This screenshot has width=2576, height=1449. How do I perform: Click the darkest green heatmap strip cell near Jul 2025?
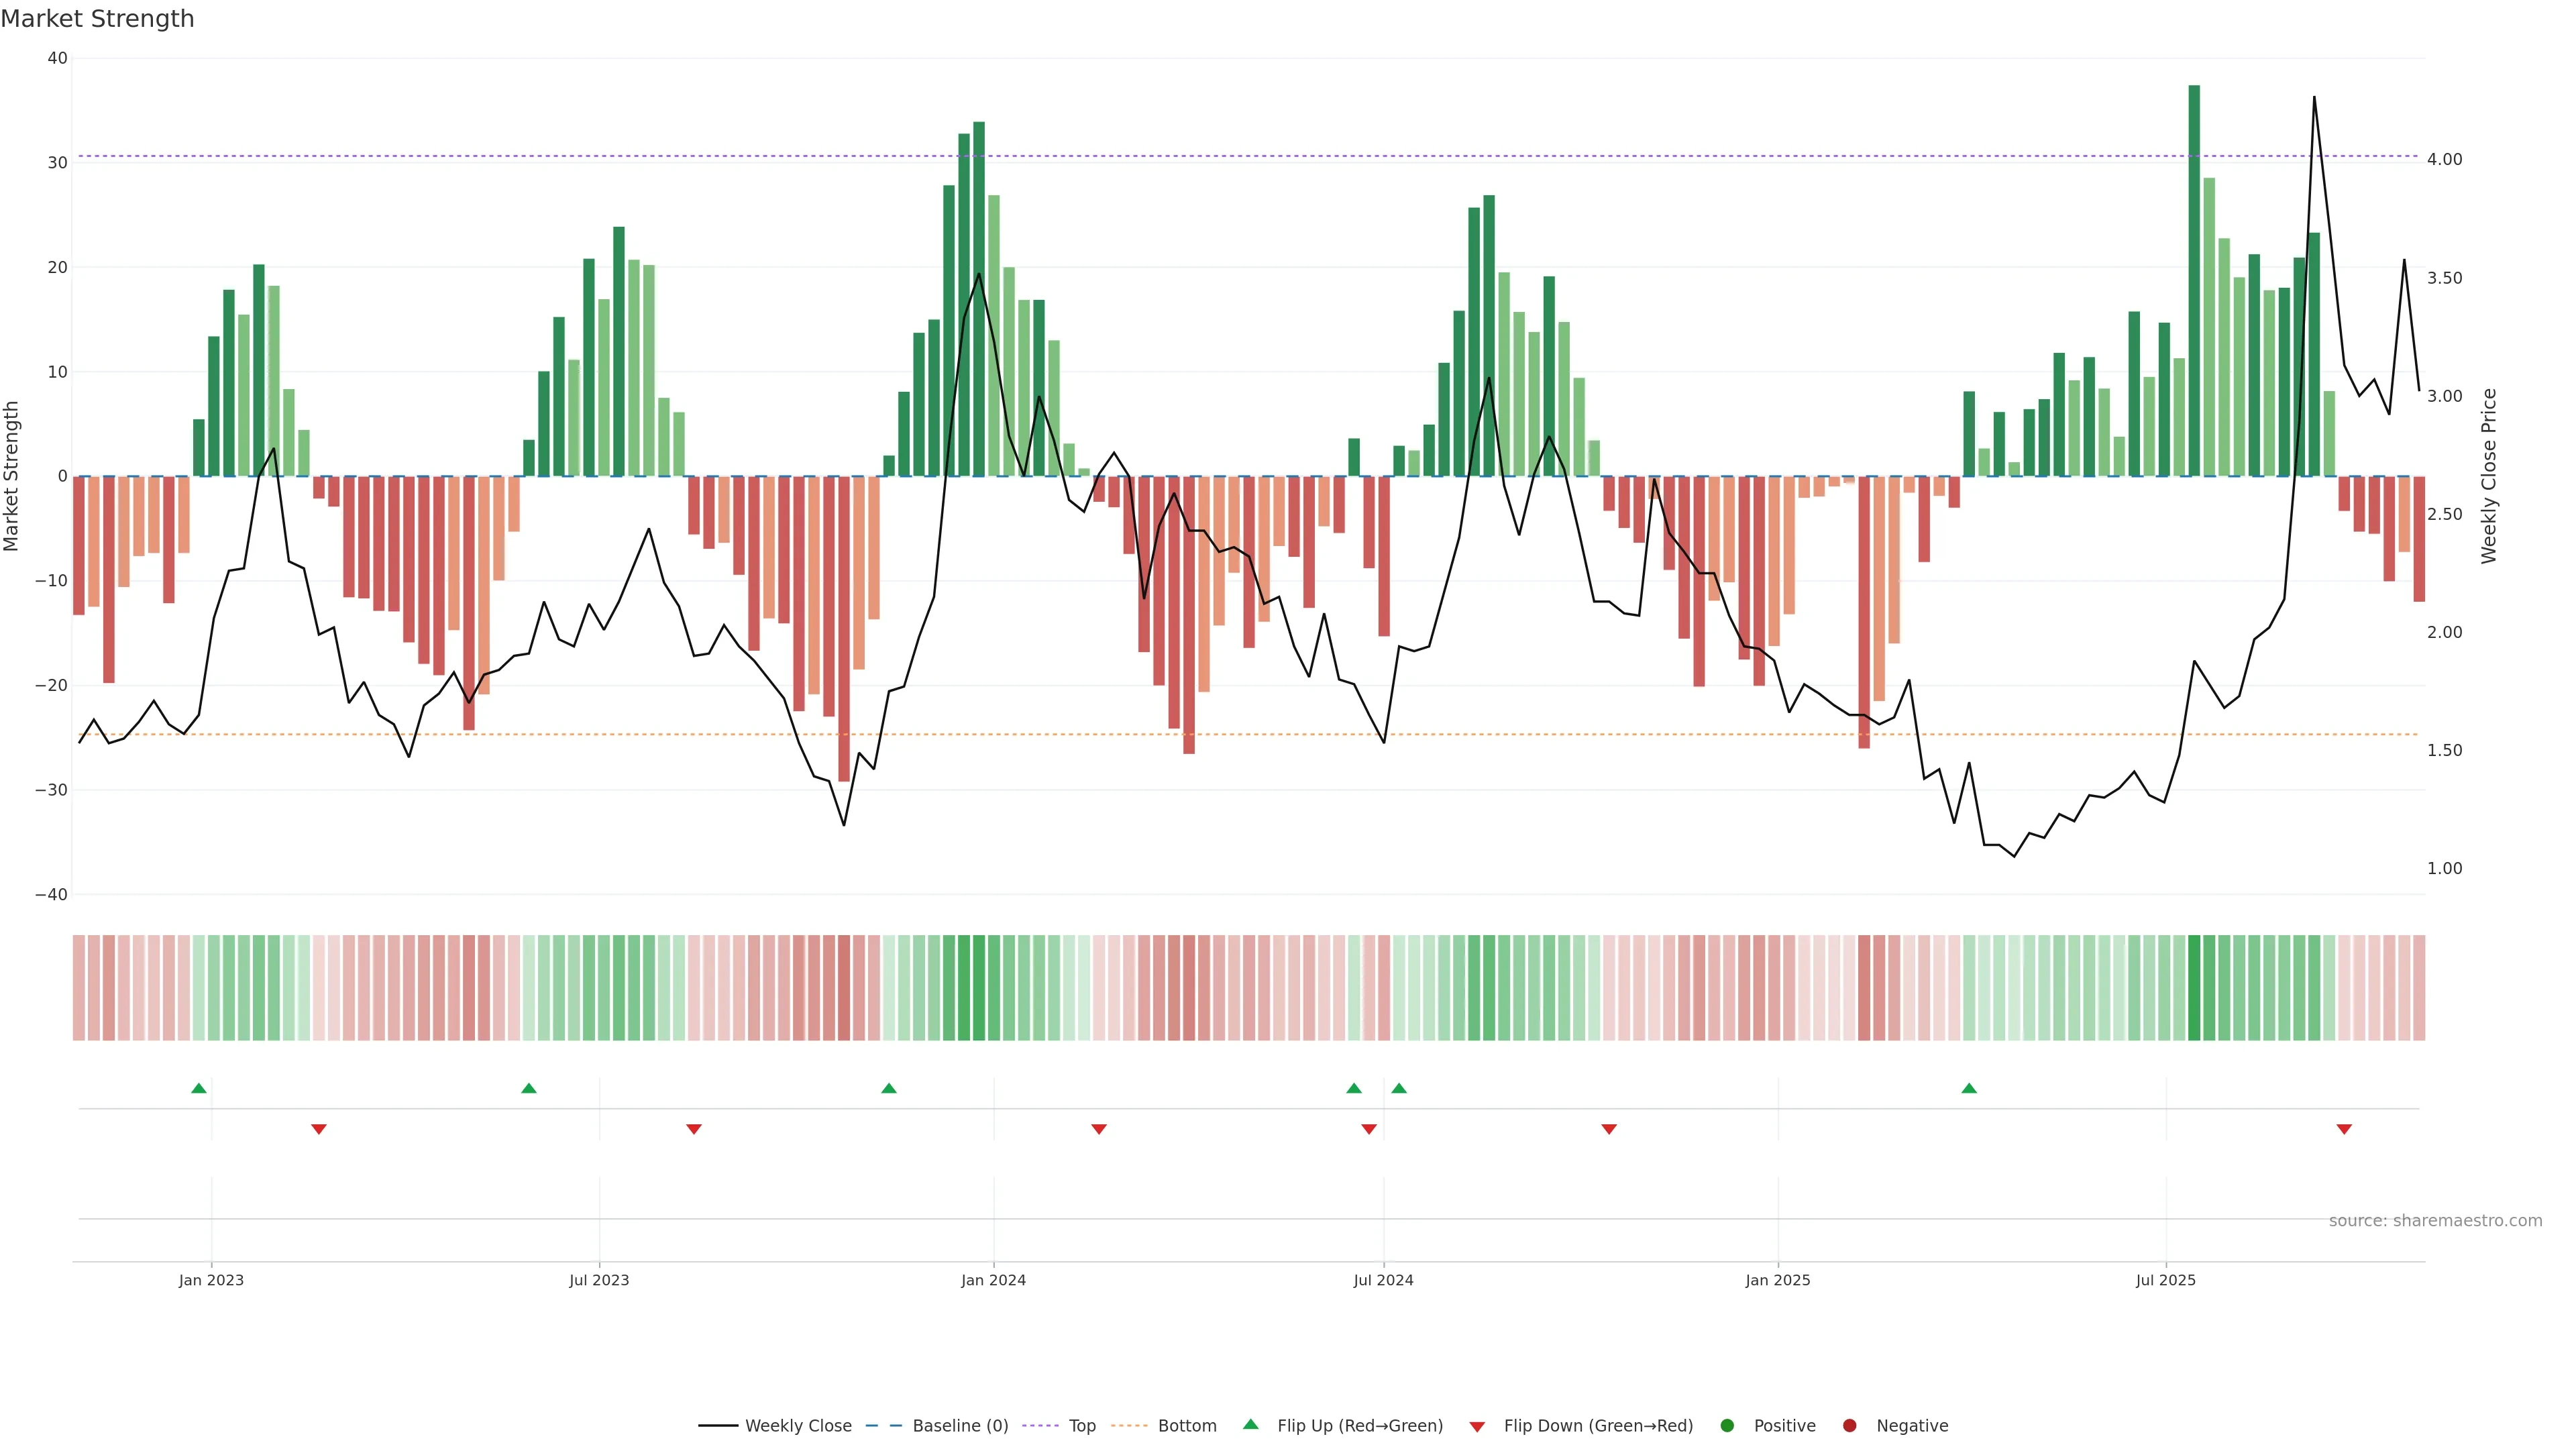click(2194, 988)
